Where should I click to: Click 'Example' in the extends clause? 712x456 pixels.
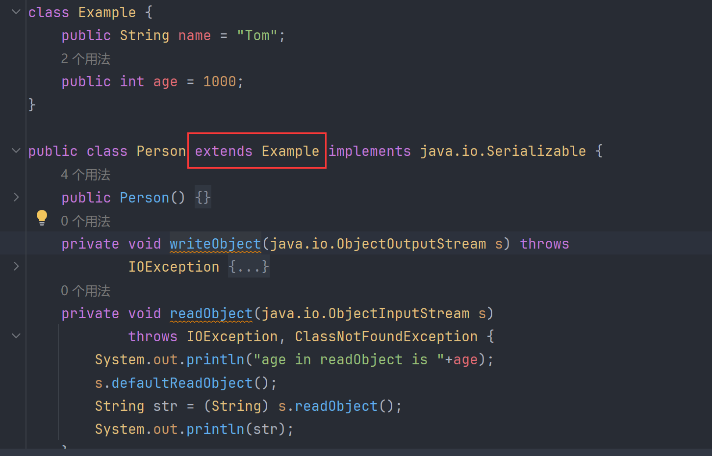coord(290,151)
